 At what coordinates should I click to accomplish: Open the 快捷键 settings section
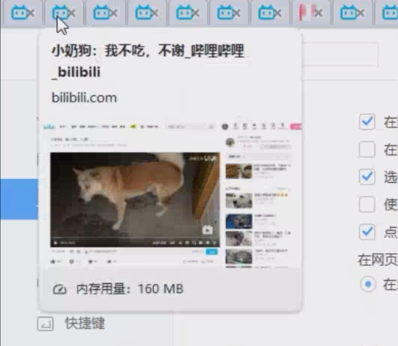pos(85,323)
